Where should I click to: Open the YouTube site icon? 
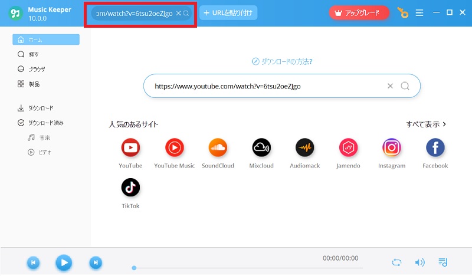coord(130,147)
